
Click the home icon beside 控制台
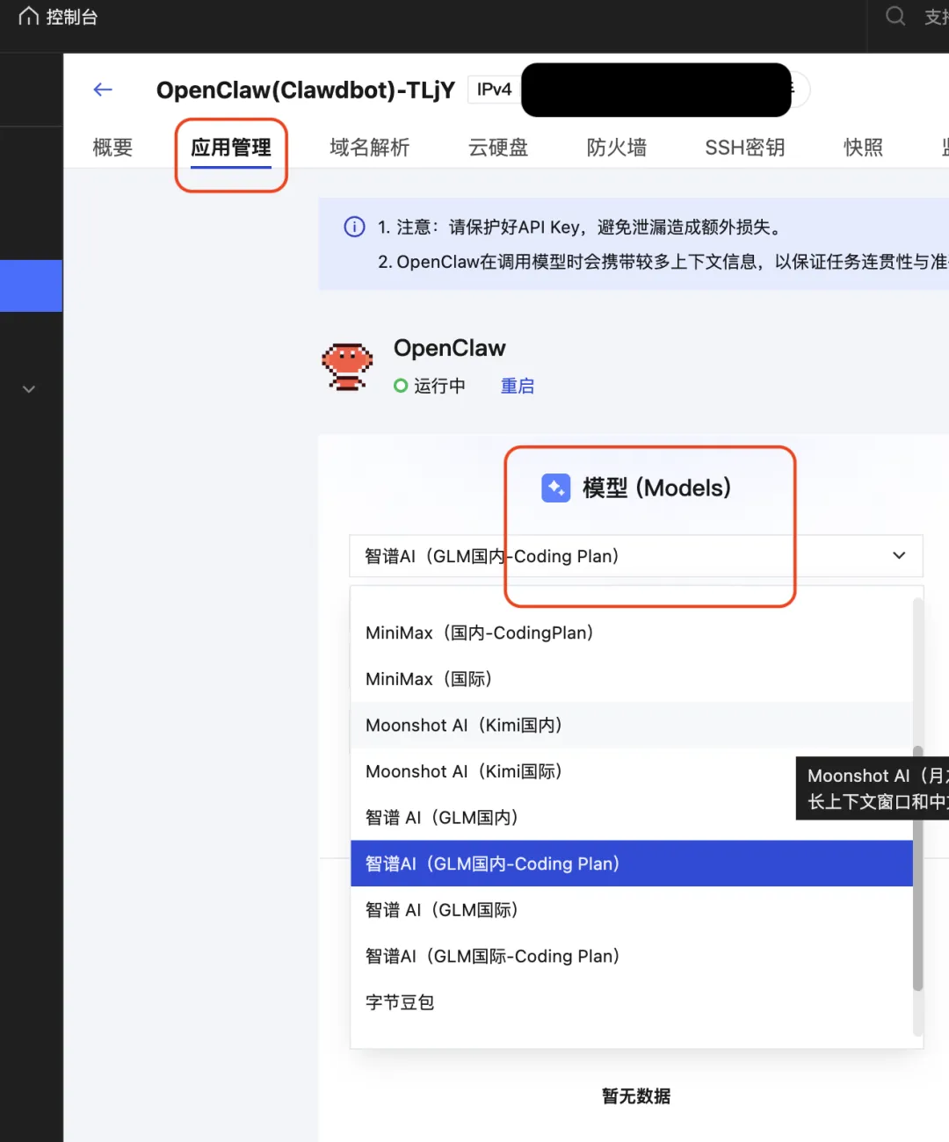pos(29,17)
